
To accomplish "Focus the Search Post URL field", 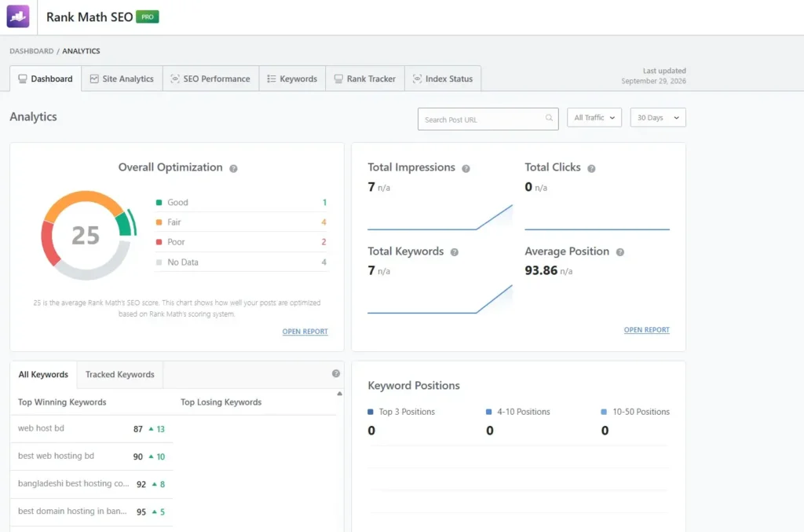I will 488,119.
